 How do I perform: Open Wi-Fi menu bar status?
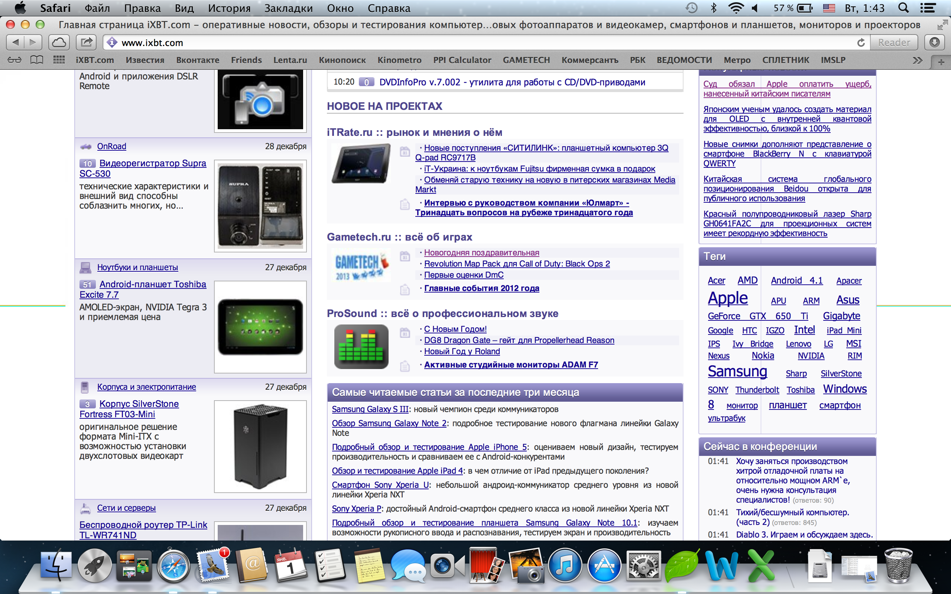coord(735,8)
